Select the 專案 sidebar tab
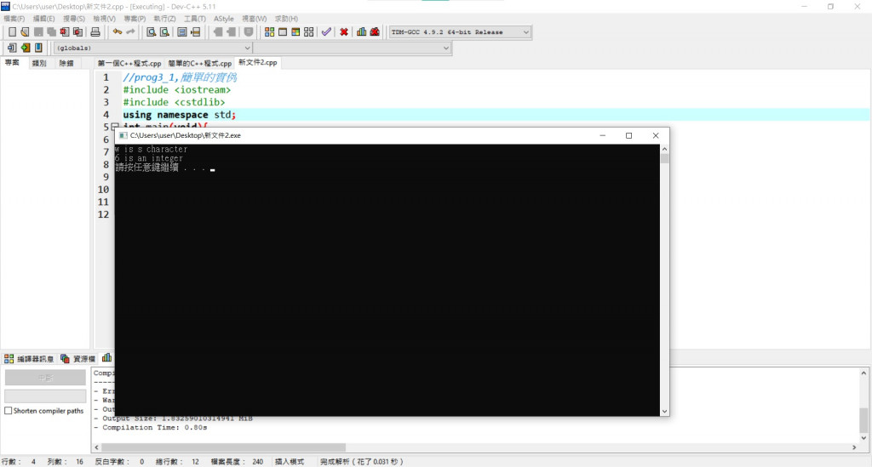The height and width of the screenshot is (467, 872). 12,63
